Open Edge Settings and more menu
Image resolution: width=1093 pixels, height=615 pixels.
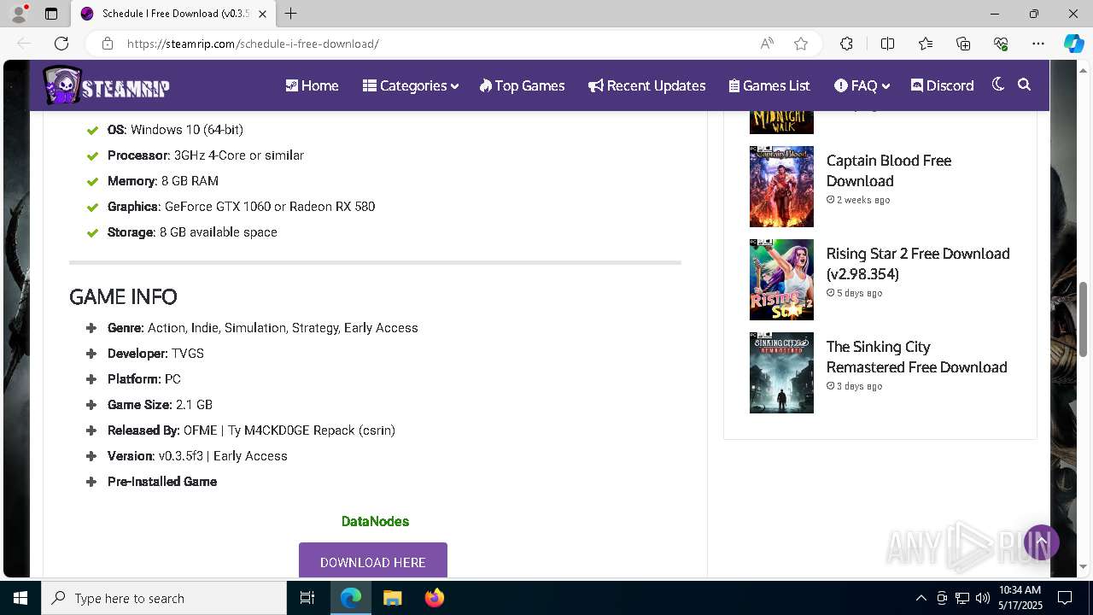point(1038,44)
